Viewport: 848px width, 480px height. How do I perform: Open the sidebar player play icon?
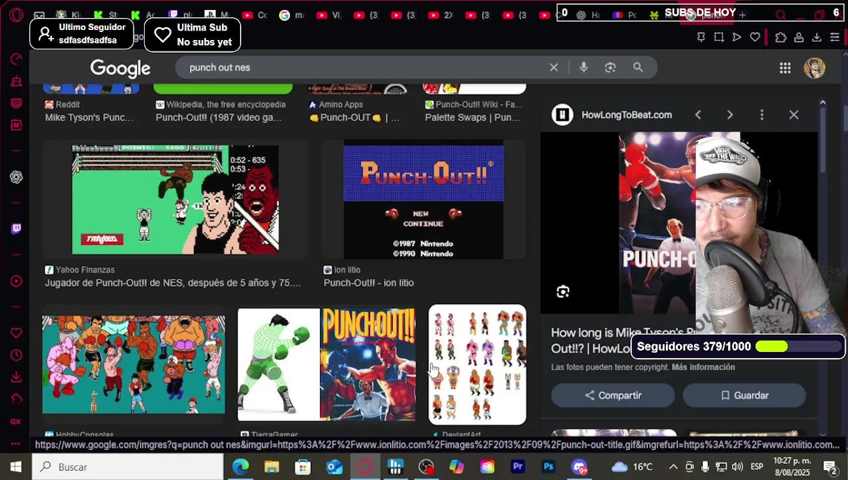[17, 281]
